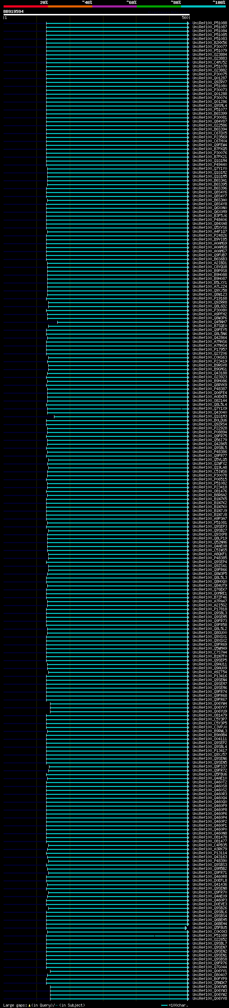Open hit UniRef100_P51088
Viewport: 229px width, 1008px height.
click(210, 23)
